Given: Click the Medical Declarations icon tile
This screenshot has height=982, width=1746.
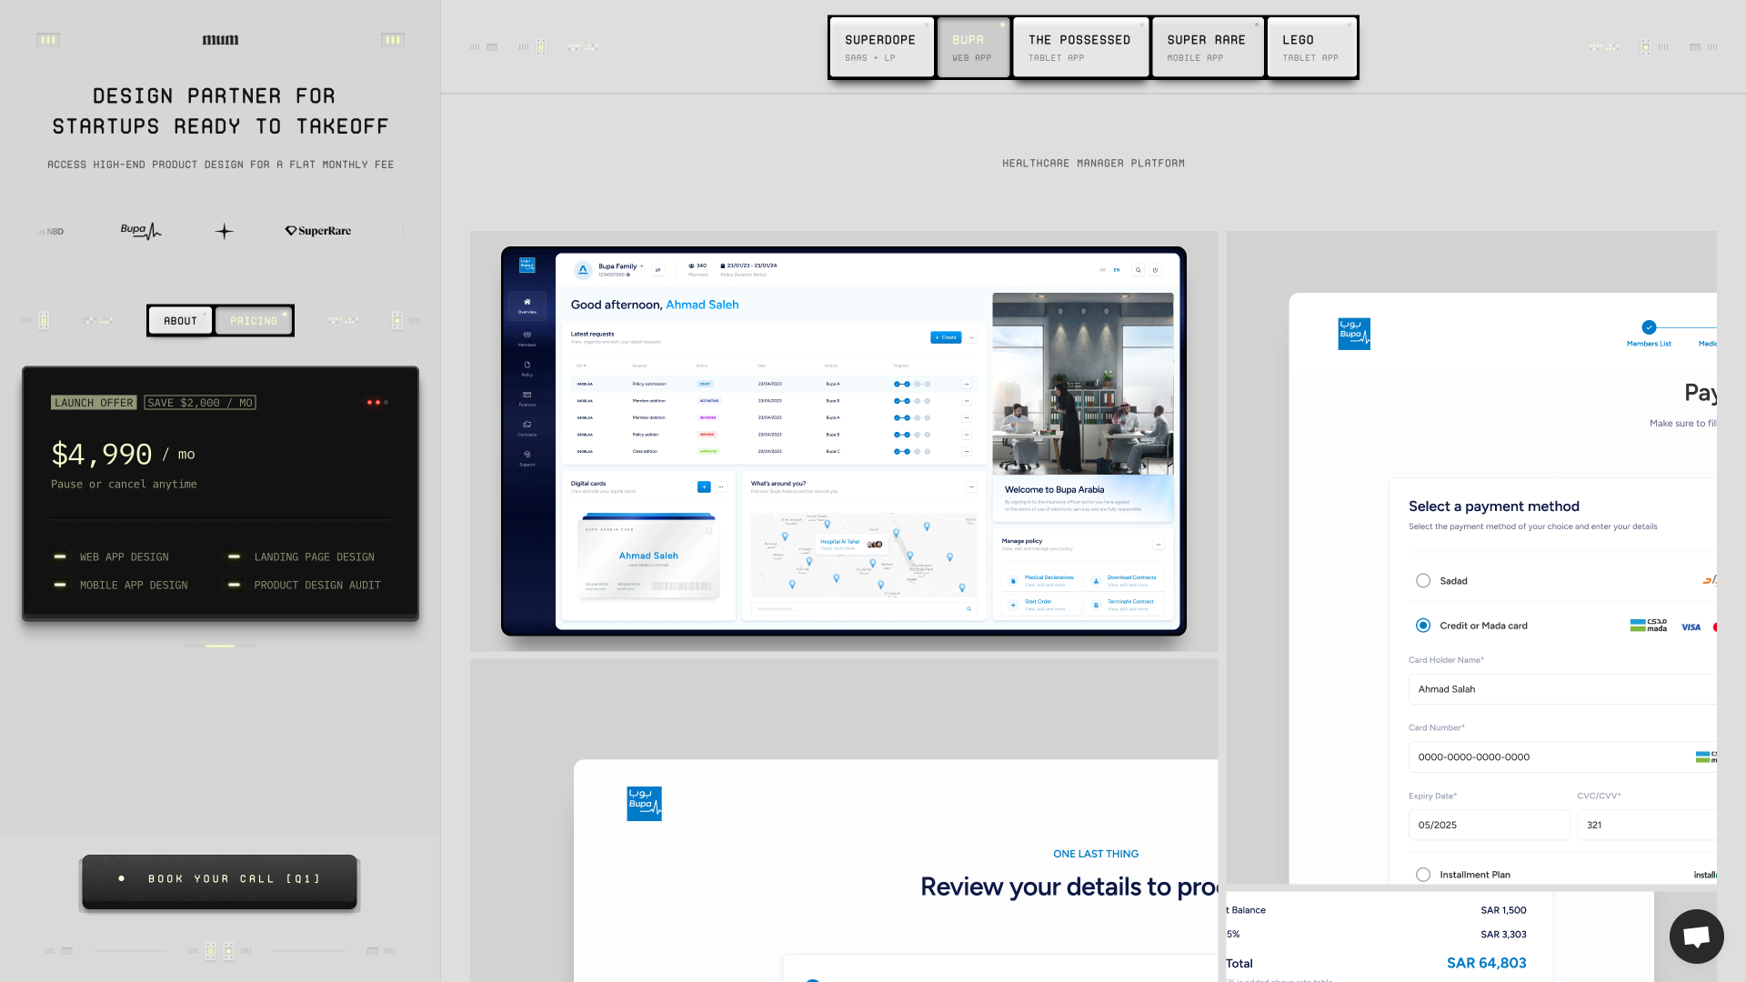Looking at the screenshot, I should (x=1040, y=580).
